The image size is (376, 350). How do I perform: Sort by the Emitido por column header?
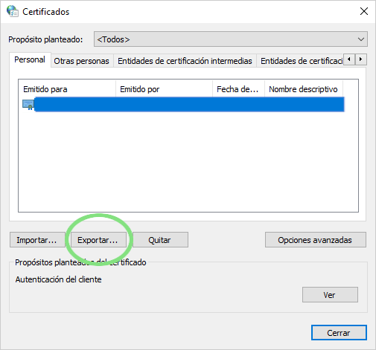pyautogui.click(x=164, y=89)
